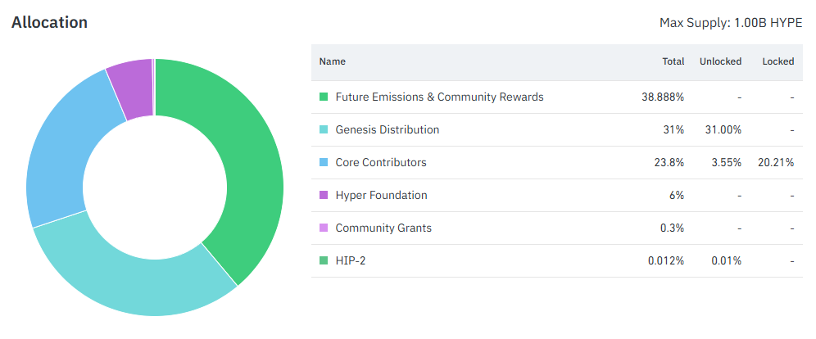Click the light purple Community Grants swatch
This screenshot has height=339, width=816.
pyautogui.click(x=324, y=228)
